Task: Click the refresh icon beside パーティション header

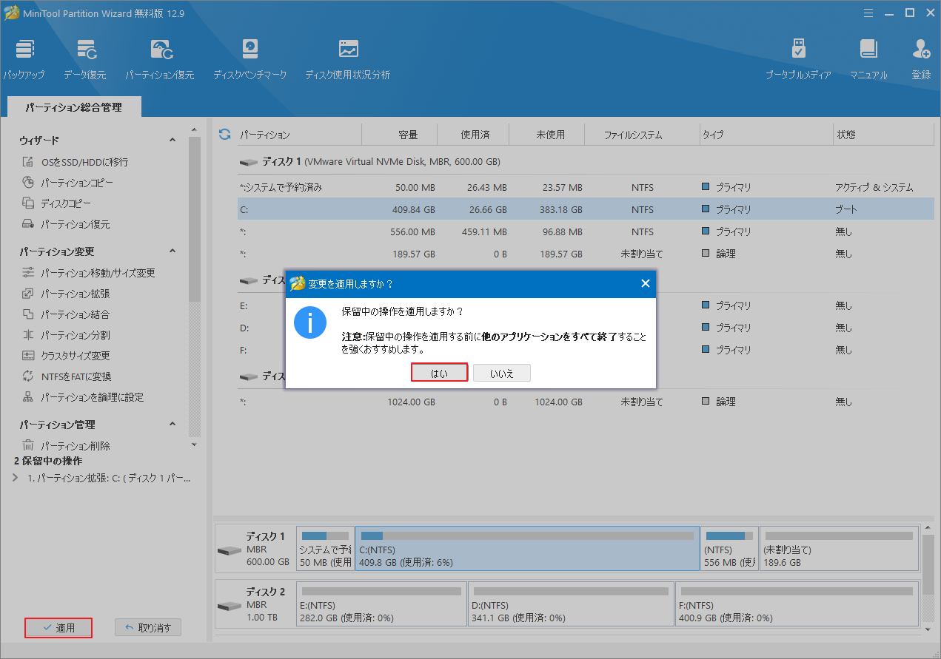Action: [x=225, y=134]
